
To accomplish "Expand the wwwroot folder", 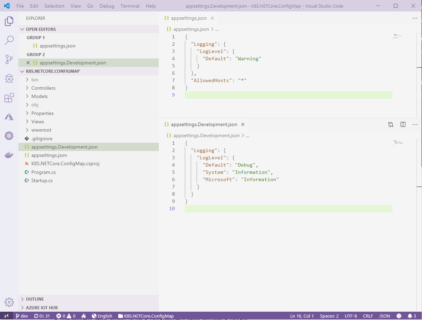I will point(88,130).
